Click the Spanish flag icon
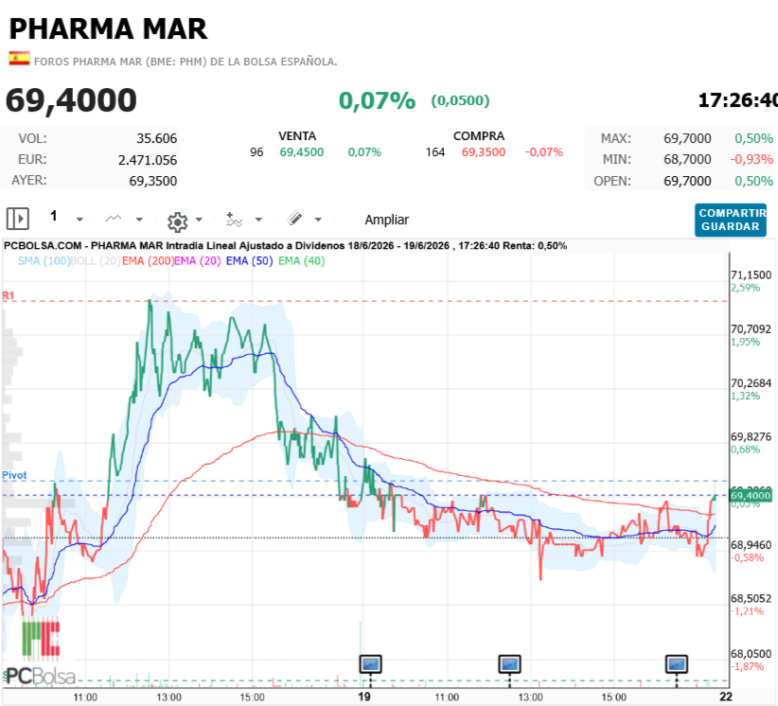 pyautogui.click(x=19, y=59)
